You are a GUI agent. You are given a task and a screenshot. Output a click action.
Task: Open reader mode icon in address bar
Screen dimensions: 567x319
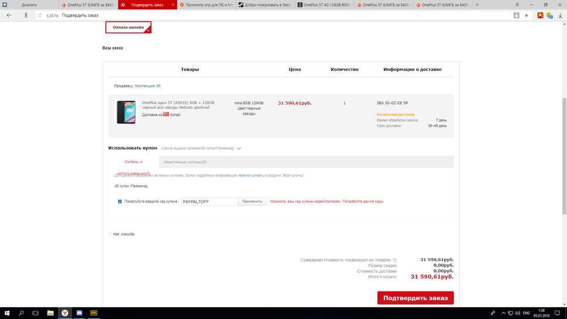[x=516, y=15]
